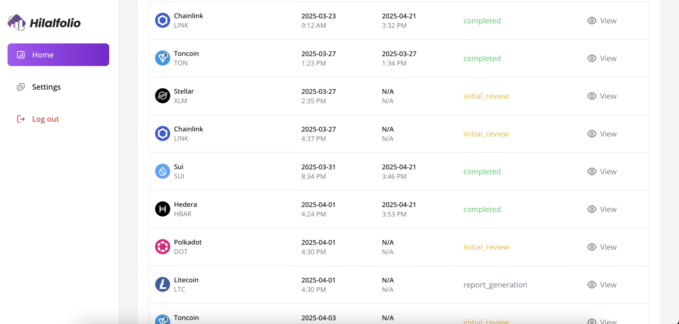View the Chainlink entry created at 4:37 PM
This screenshot has width=679, height=324.
tap(602, 134)
